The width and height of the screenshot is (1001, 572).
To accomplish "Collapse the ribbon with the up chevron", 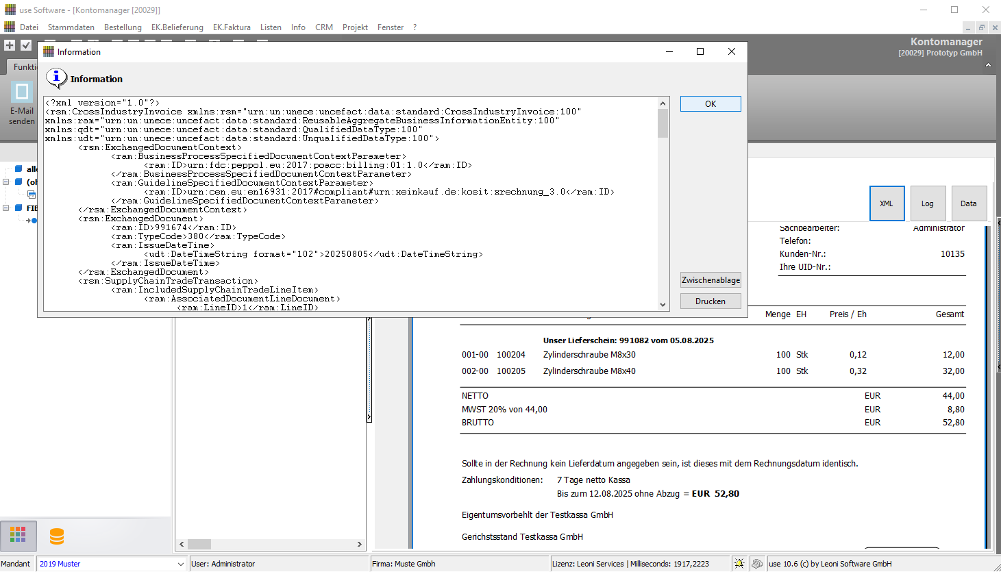I will click(x=988, y=65).
